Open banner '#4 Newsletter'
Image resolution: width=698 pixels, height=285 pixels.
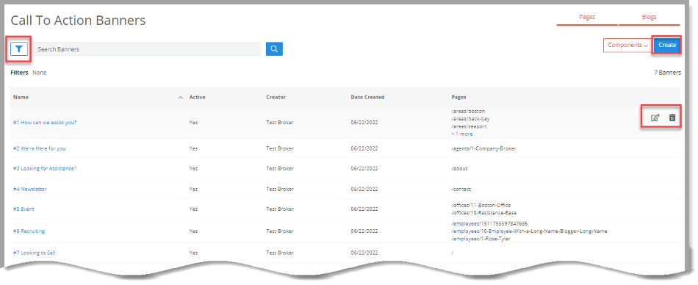[30, 190]
